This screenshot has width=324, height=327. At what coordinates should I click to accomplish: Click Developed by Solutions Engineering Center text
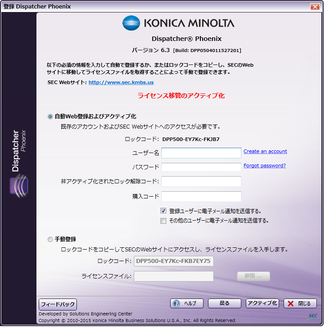[85, 314]
